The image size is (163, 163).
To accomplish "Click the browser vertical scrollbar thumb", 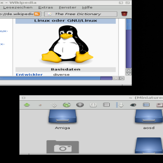I will tap(129, 24).
